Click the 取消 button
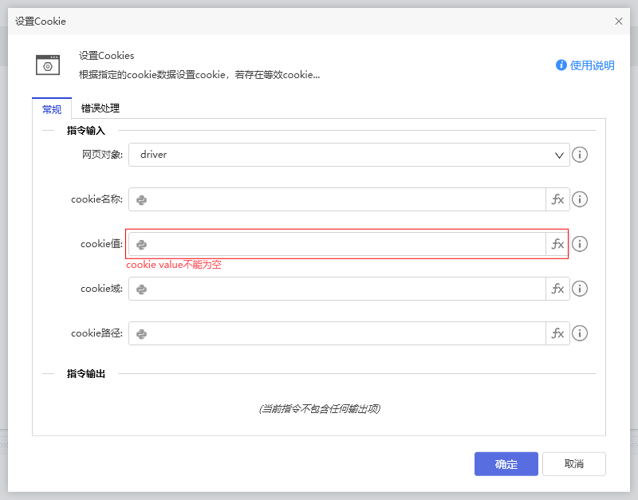Viewport: 638px width, 500px height. point(573,463)
